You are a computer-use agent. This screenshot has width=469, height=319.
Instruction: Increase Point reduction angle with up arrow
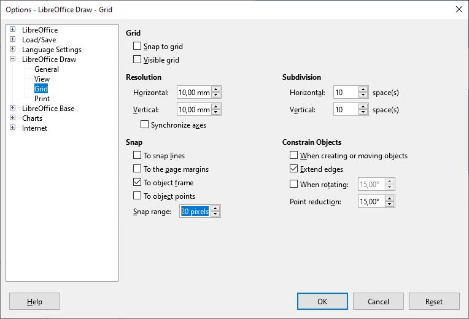coord(389,198)
